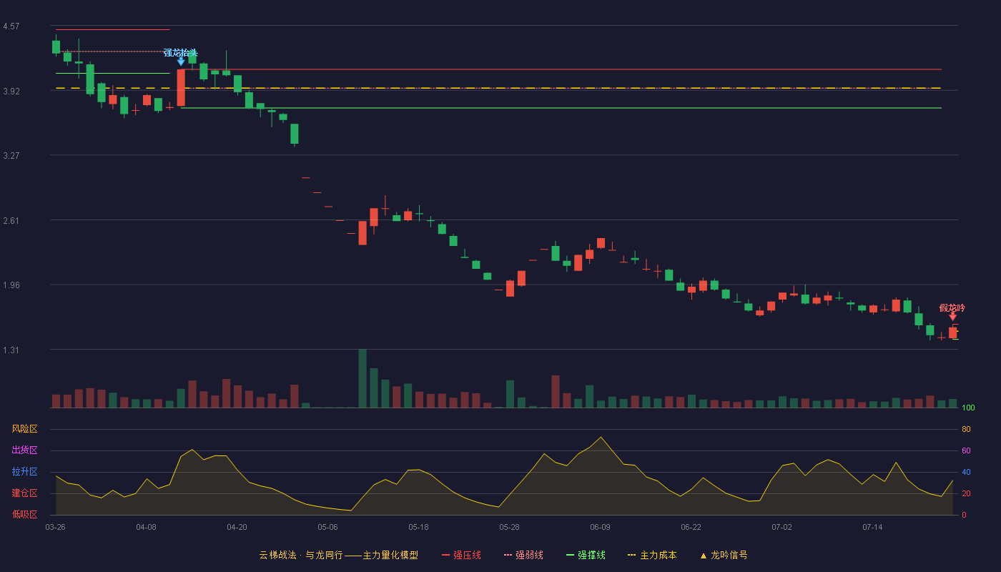Viewport: 1001px width, 572px height.
Task: Click the 05-28 date label
Action: 509,527
